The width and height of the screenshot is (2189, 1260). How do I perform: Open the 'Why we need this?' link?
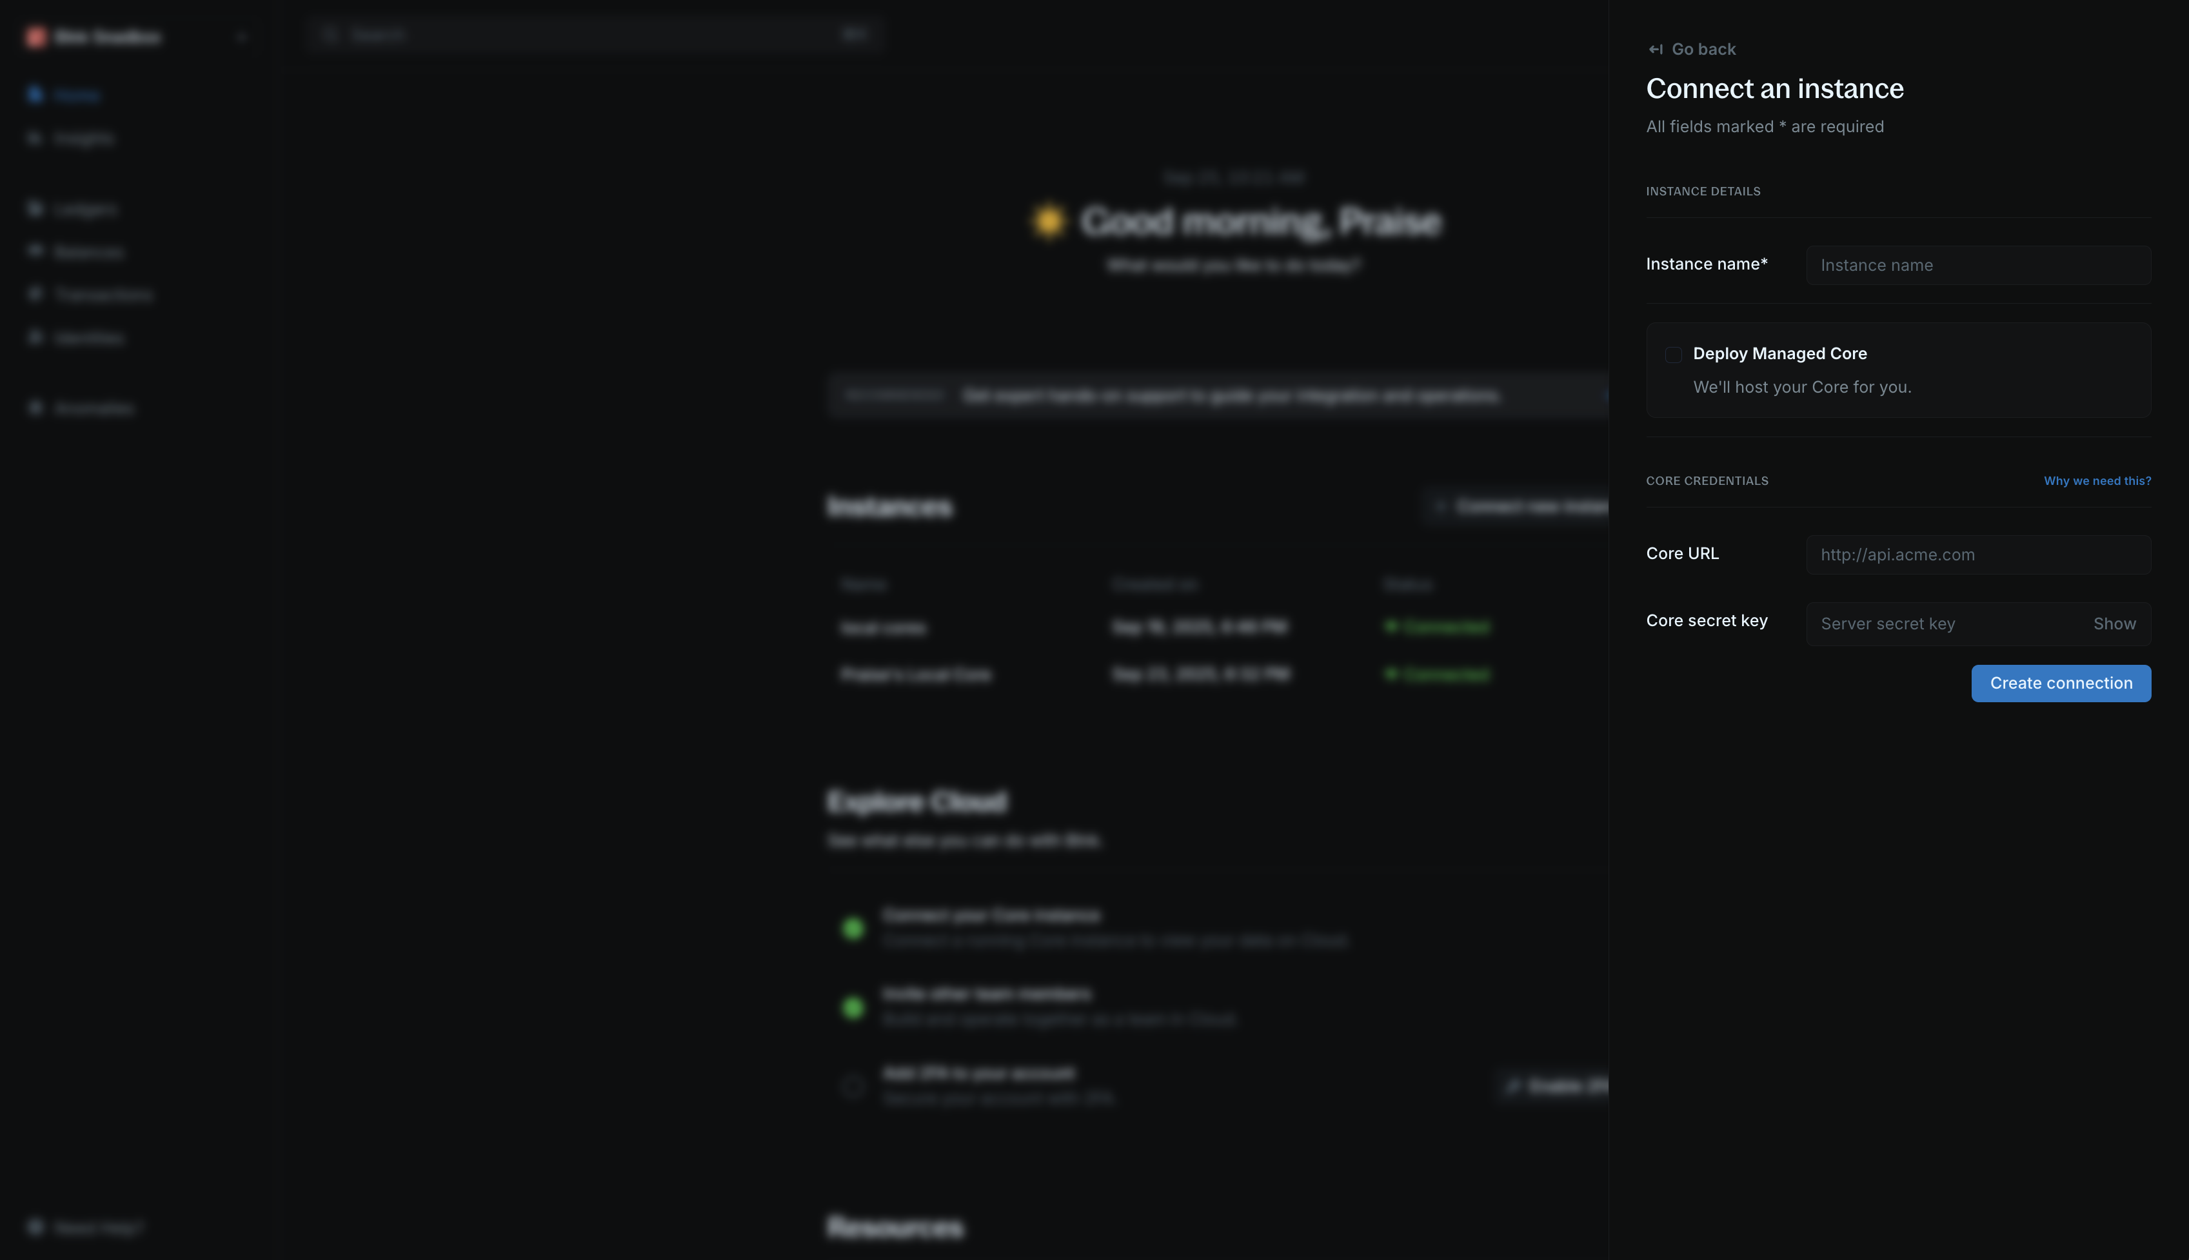2096,481
